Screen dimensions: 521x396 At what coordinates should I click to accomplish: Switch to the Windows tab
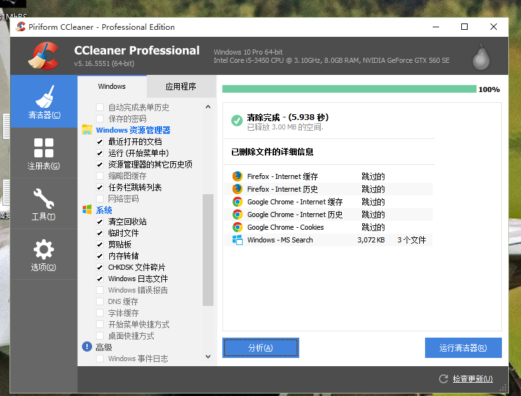coord(112,86)
